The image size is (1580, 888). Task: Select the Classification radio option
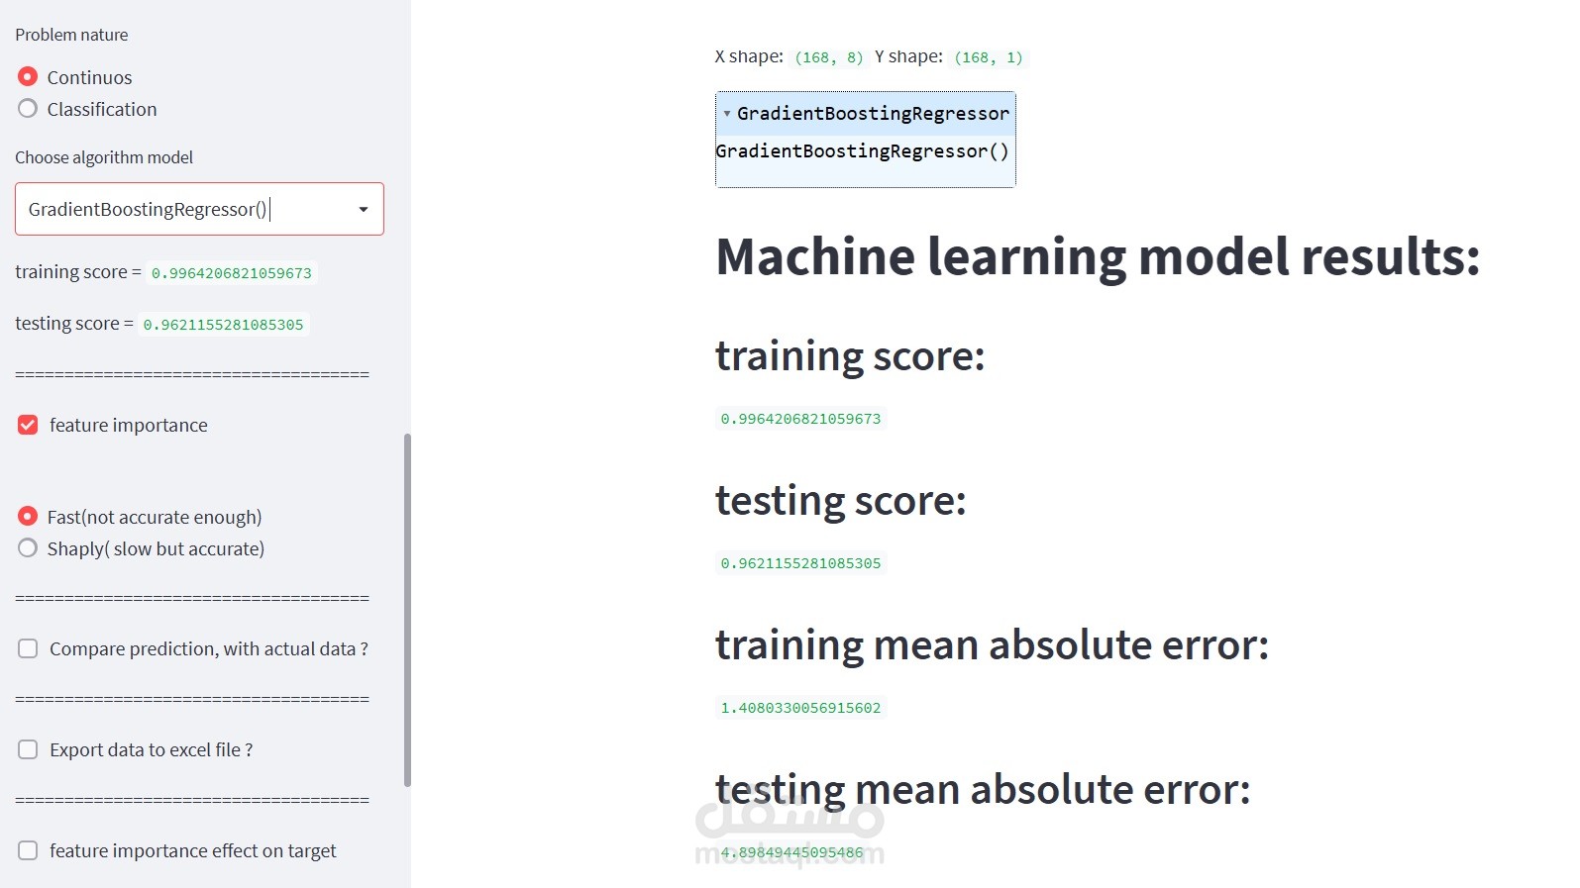[28, 109]
